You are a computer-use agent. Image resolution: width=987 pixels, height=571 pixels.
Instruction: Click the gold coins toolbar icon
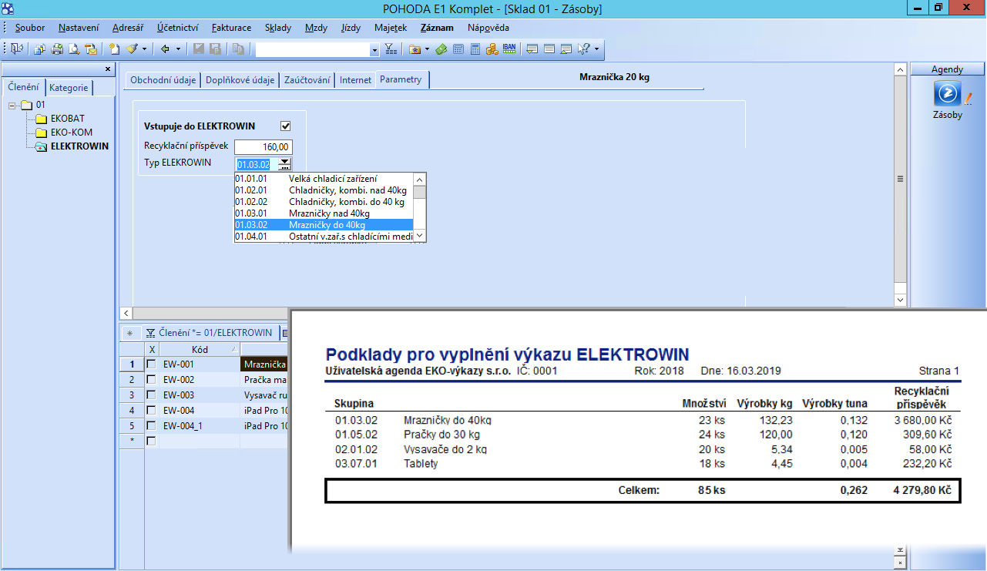[492, 49]
